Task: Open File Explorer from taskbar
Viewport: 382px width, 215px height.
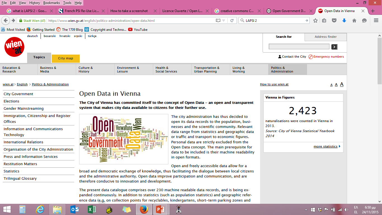Action: (x=57, y=209)
